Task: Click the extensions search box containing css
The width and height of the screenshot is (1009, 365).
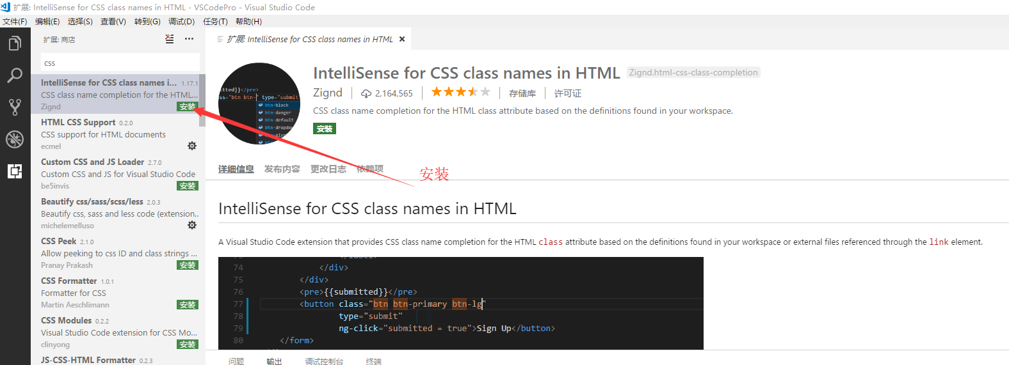Action: coord(120,63)
